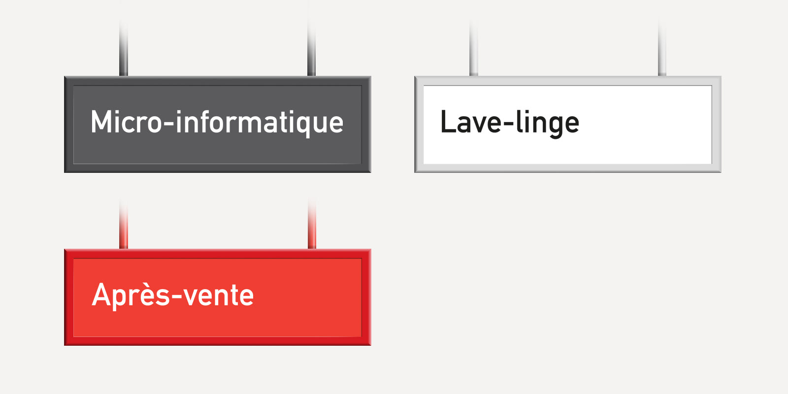This screenshot has height=394, width=788.
Task: Select the "Lave-linge" sign text
Action: pyautogui.click(x=510, y=123)
